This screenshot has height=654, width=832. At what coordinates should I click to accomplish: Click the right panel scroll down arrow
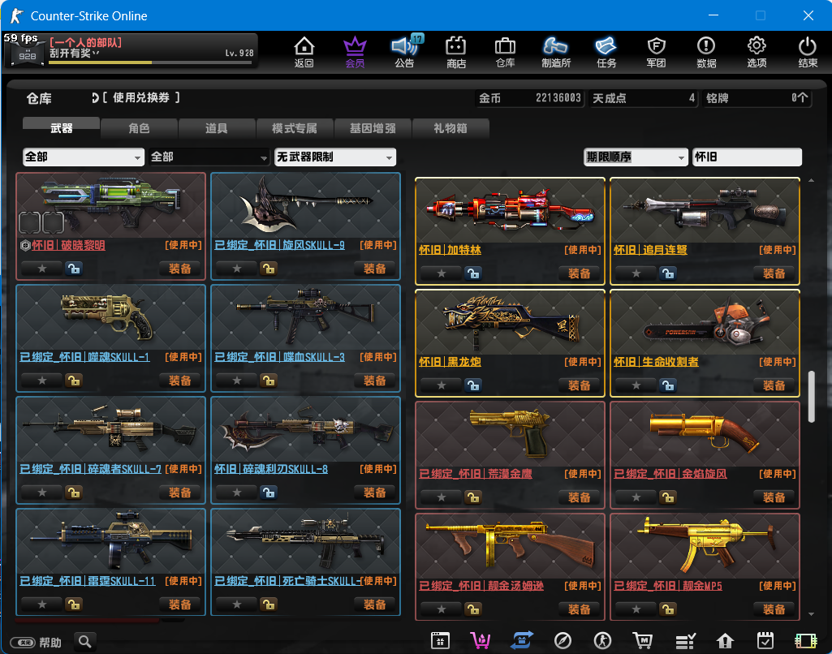coord(812,614)
